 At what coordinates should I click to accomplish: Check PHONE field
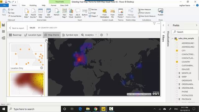pyautogui.click(x=177, y=92)
